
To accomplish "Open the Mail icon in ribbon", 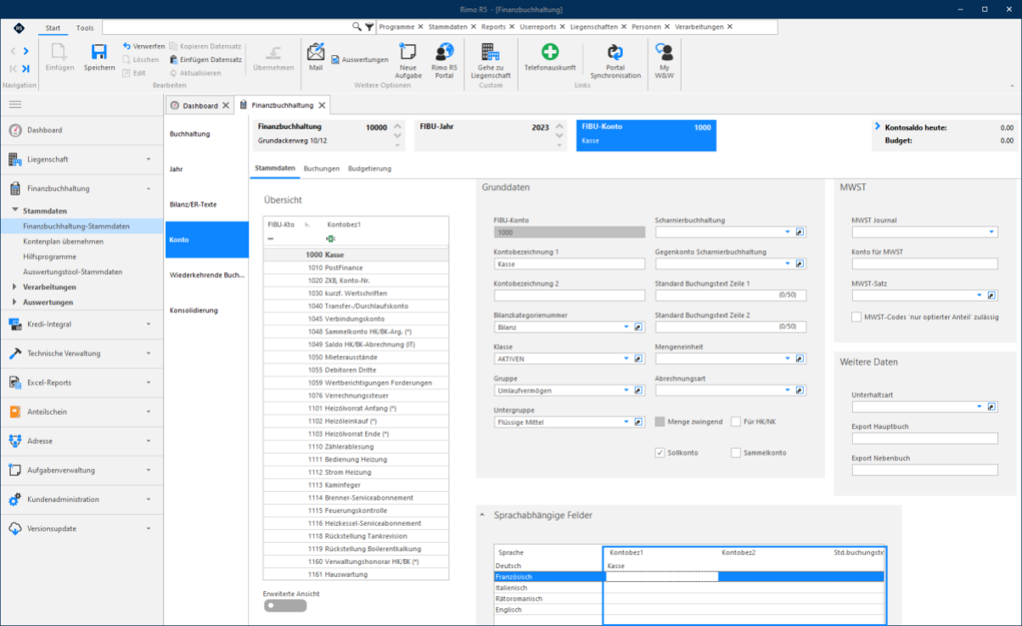I will tap(316, 52).
